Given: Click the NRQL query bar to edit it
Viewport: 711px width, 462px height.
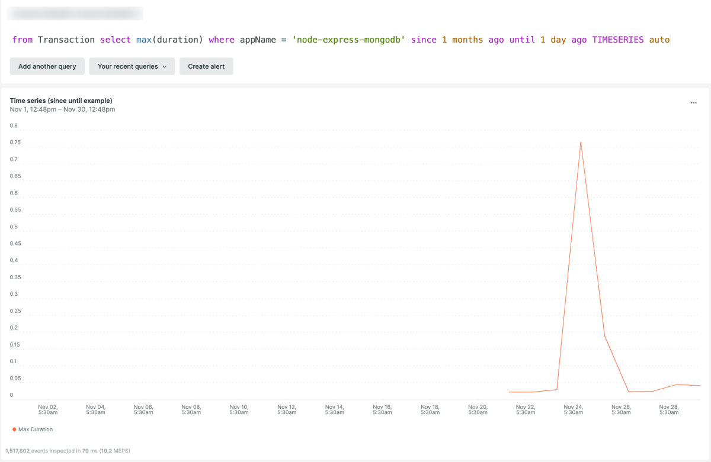Looking at the screenshot, I should pyautogui.click(x=355, y=40).
